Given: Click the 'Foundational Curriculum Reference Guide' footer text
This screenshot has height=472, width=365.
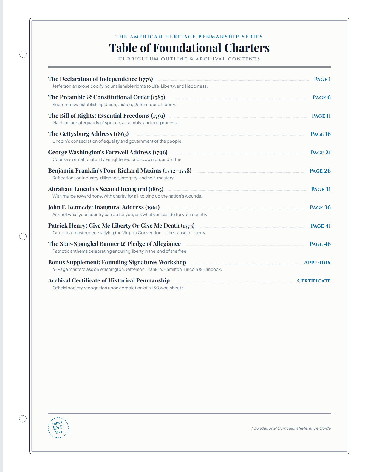Looking at the screenshot, I should click(291, 428).
